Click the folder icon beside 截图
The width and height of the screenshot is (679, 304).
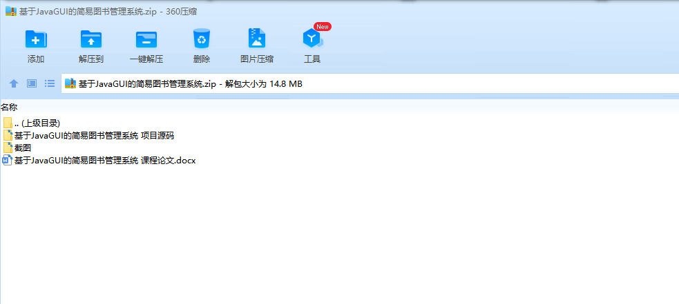8,148
